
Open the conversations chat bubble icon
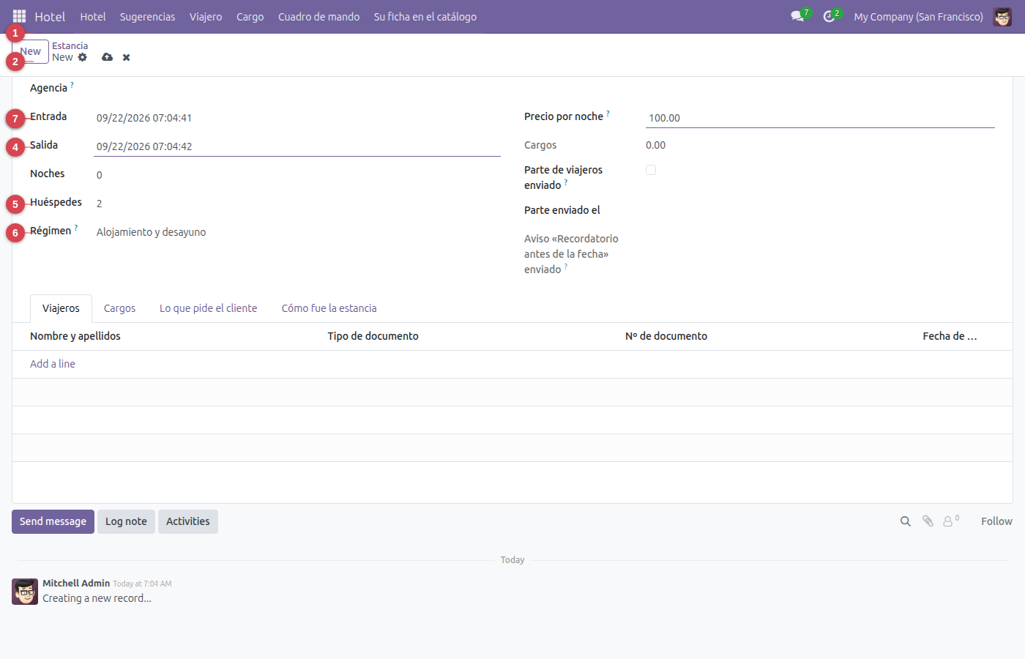[x=797, y=16]
